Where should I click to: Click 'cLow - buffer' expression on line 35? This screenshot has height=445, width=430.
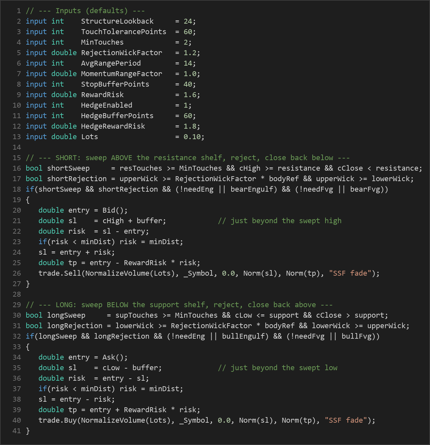[x=130, y=368]
